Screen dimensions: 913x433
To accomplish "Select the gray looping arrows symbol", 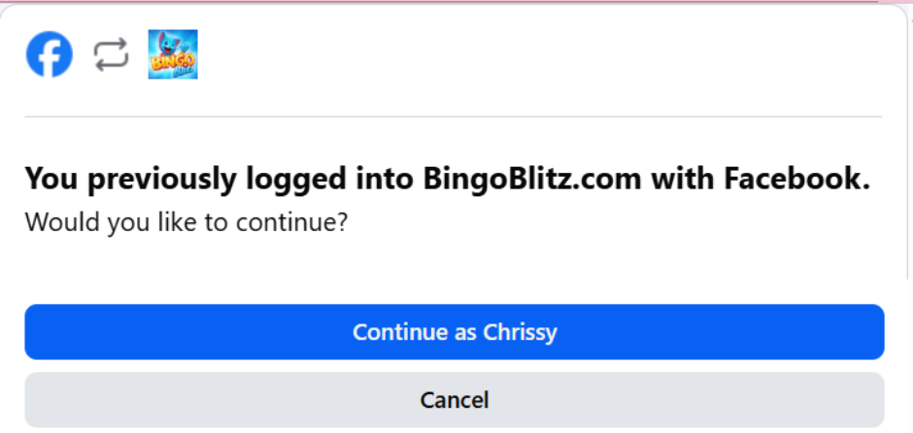I will point(111,55).
